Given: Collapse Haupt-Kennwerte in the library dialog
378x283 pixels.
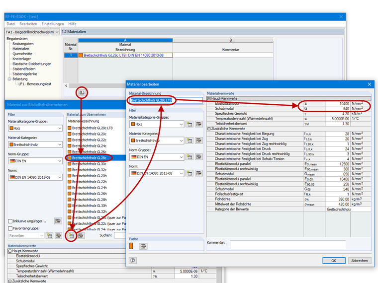Looking at the screenshot, I should [10, 251].
